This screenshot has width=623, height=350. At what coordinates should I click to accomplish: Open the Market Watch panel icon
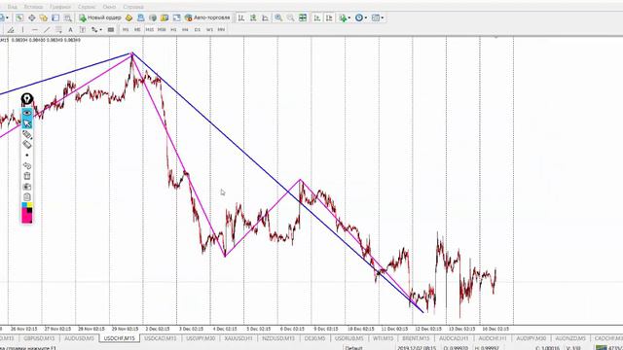[x=19, y=17]
